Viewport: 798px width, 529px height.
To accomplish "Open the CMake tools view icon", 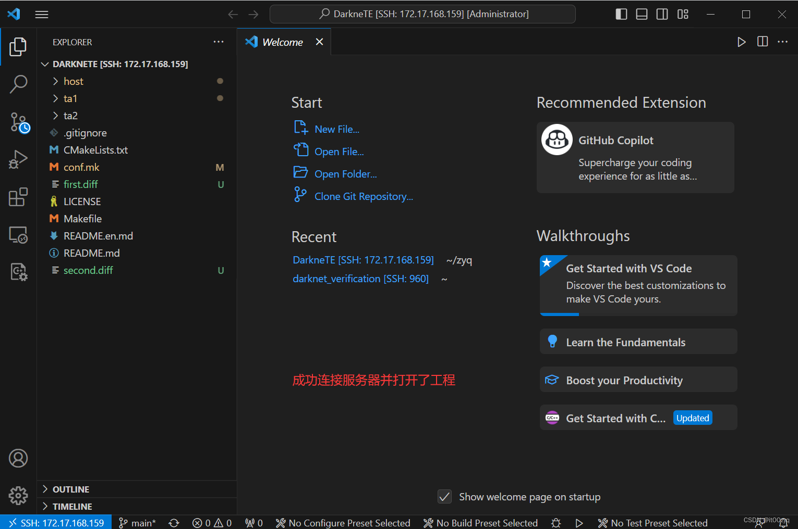I will (18, 272).
